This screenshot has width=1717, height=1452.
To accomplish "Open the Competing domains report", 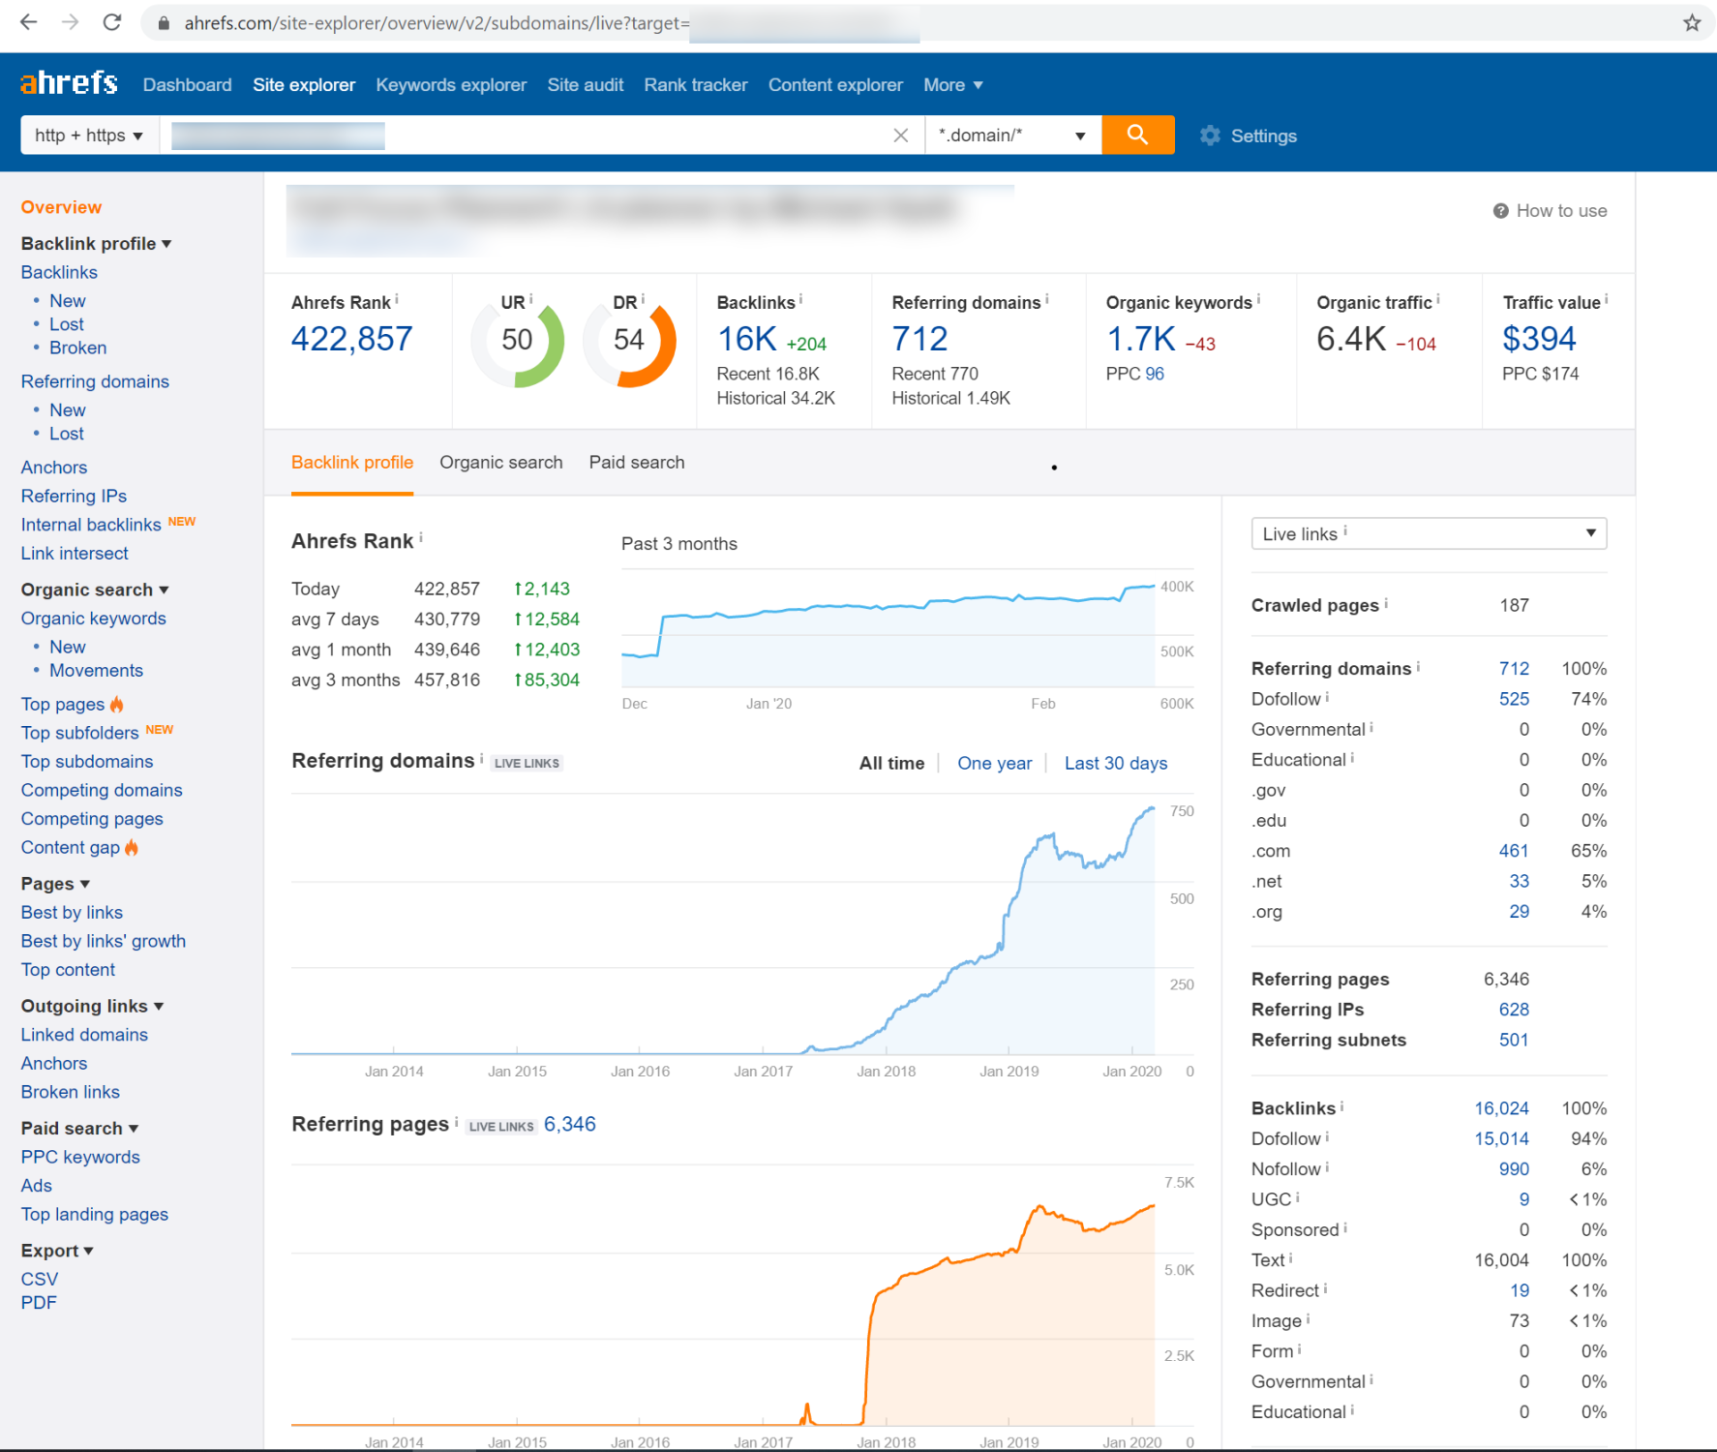I will [102, 791].
